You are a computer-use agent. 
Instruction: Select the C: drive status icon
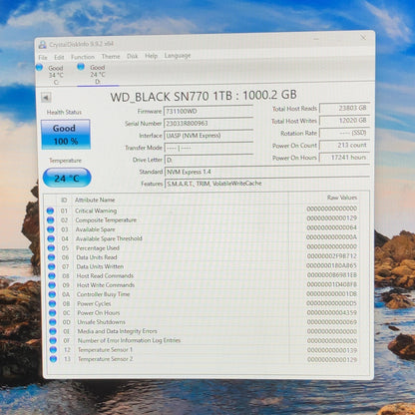(x=39, y=67)
